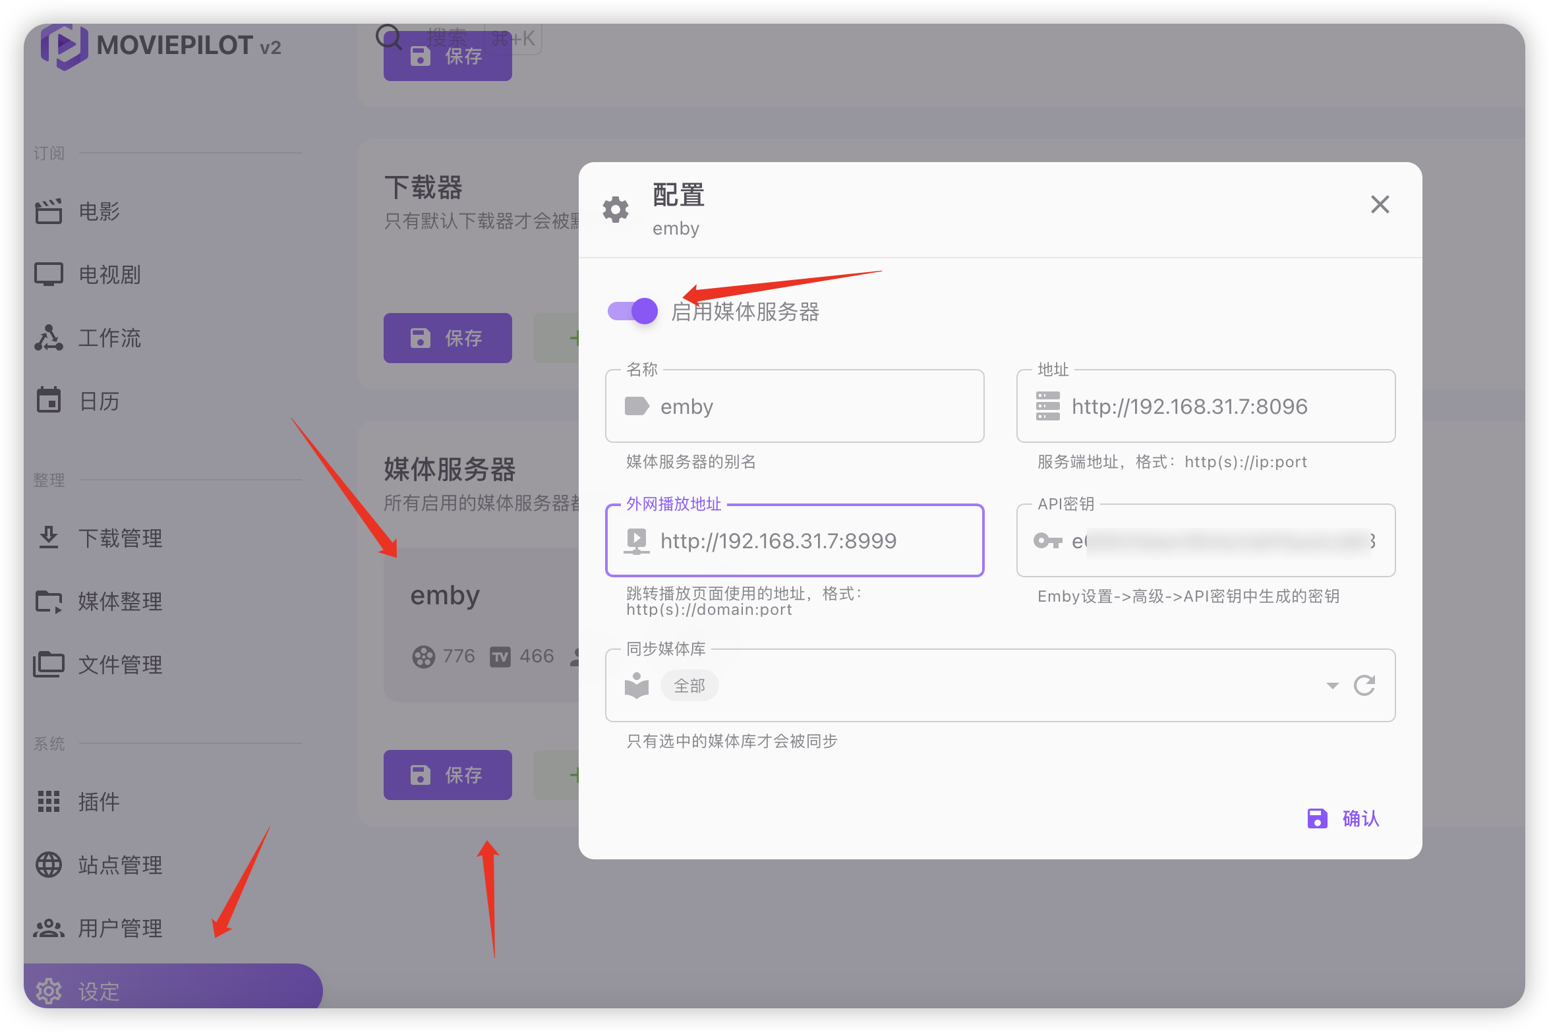
Task: Click the 插件 grid icon
Action: point(49,802)
